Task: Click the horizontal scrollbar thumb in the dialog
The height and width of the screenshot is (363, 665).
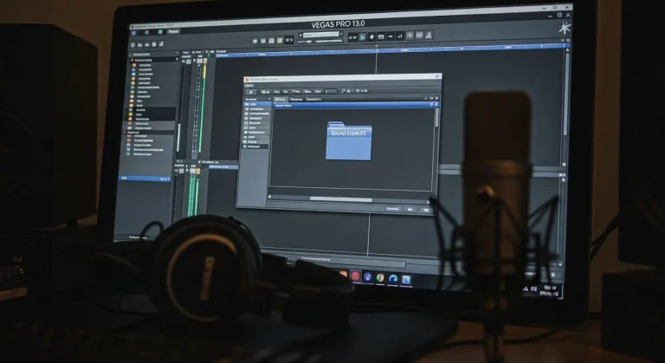Action: point(341,199)
